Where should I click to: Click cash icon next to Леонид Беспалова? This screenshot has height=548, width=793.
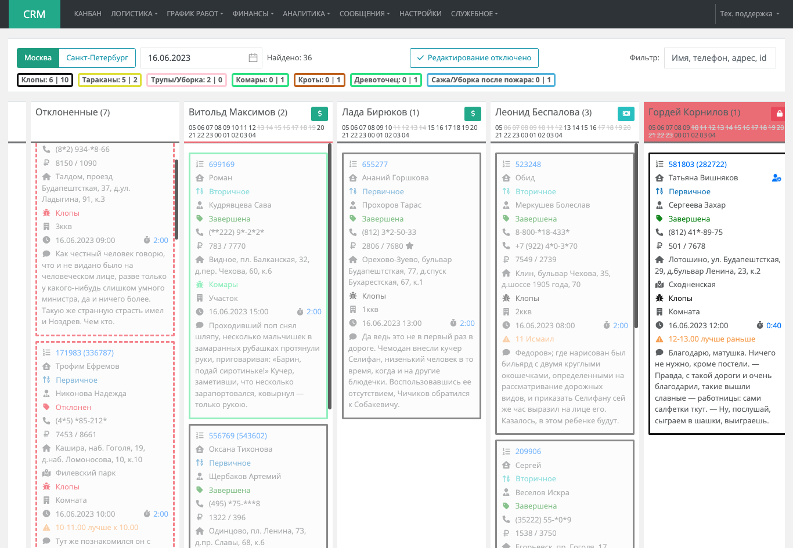[626, 114]
